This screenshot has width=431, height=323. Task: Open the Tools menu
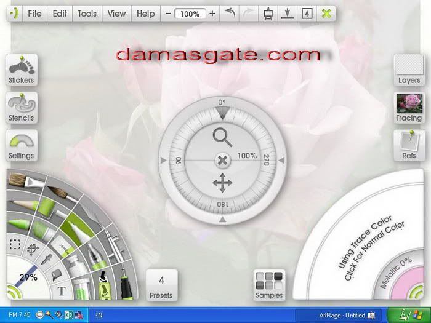pos(87,14)
